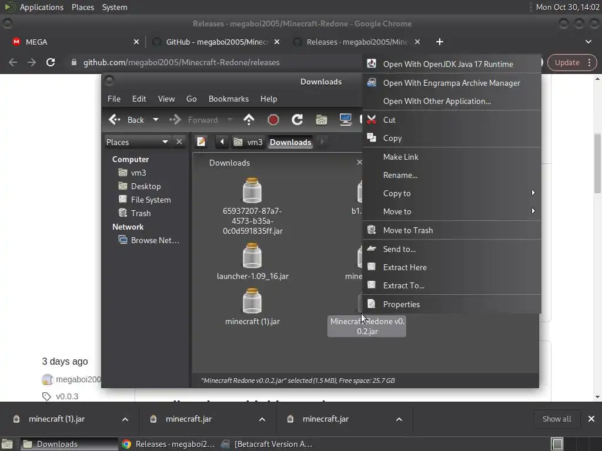This screenshot has height=451, width=602.
Task: Click Chrome Releases taskbar button
Action: (x=168, y=444)
